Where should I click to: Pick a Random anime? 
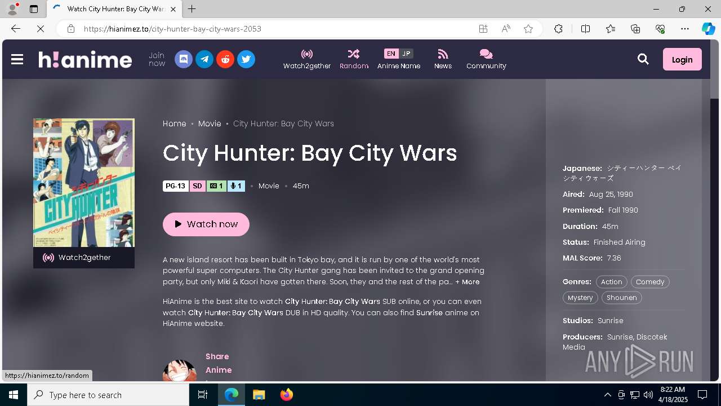[354, 59]
